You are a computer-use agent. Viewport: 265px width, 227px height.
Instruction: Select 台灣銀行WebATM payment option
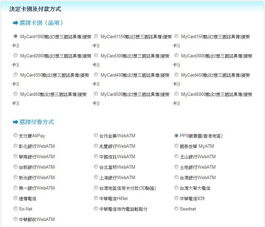coord(176,177)
